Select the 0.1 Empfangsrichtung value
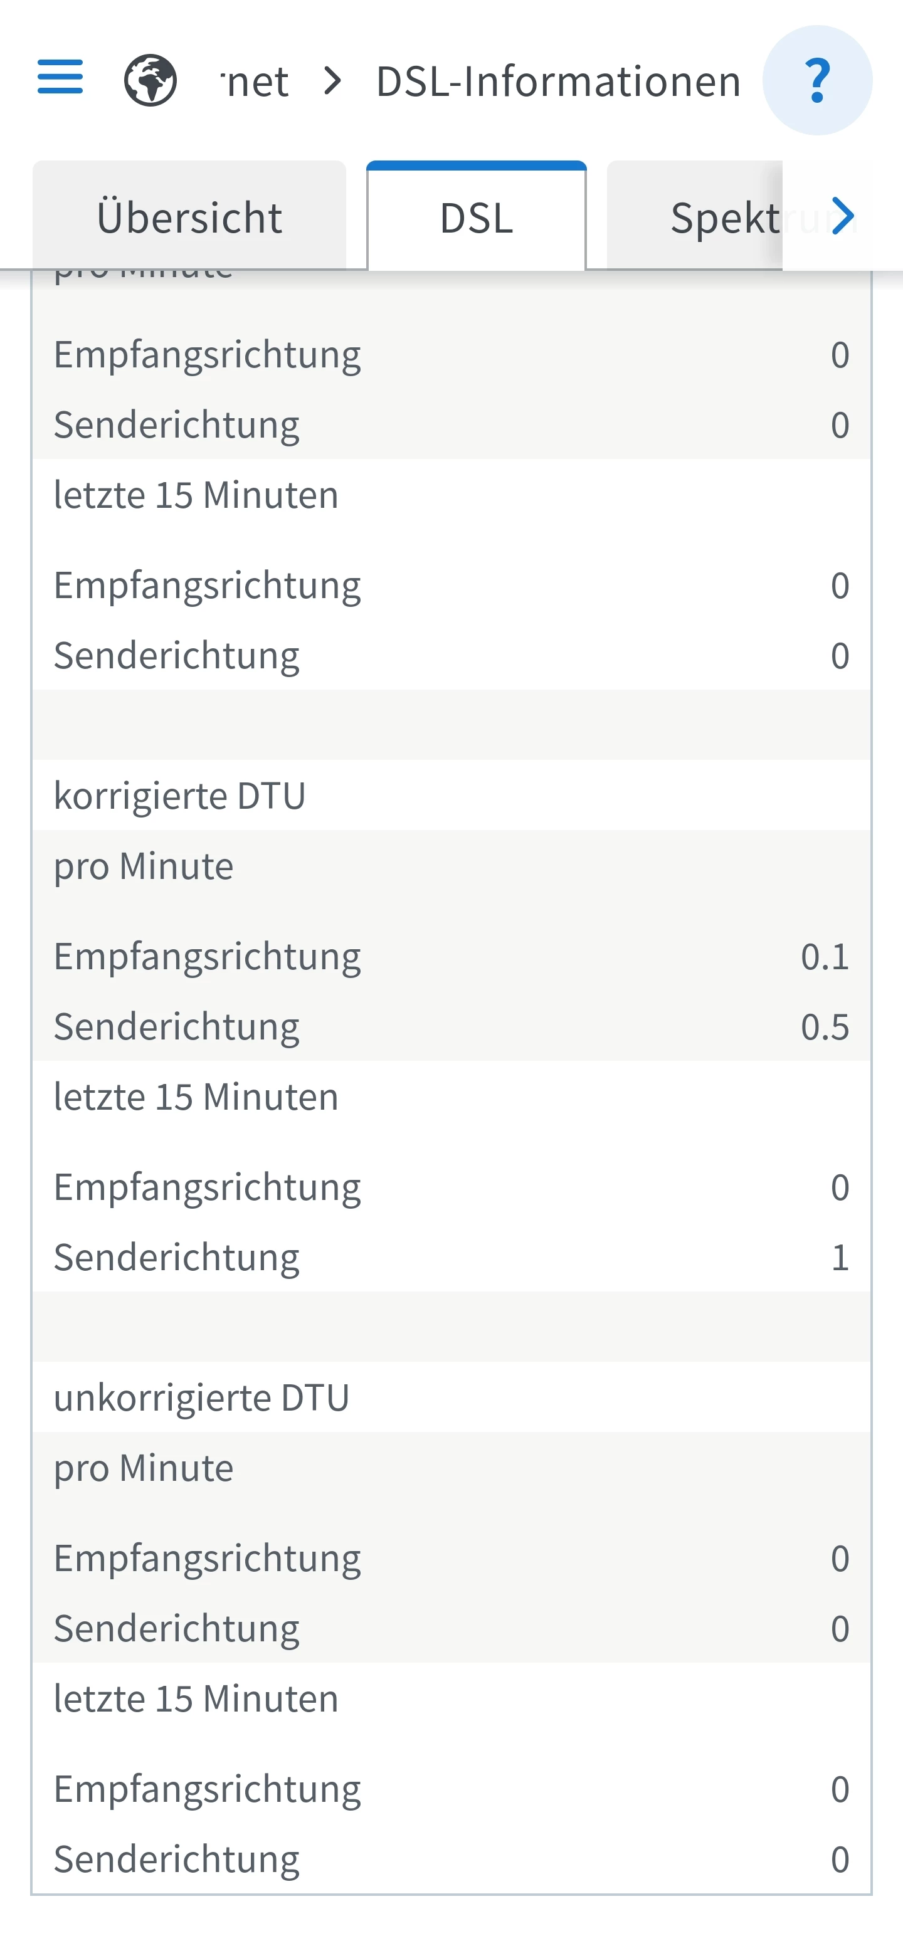 pyautogui.click(x=825, y=957)
